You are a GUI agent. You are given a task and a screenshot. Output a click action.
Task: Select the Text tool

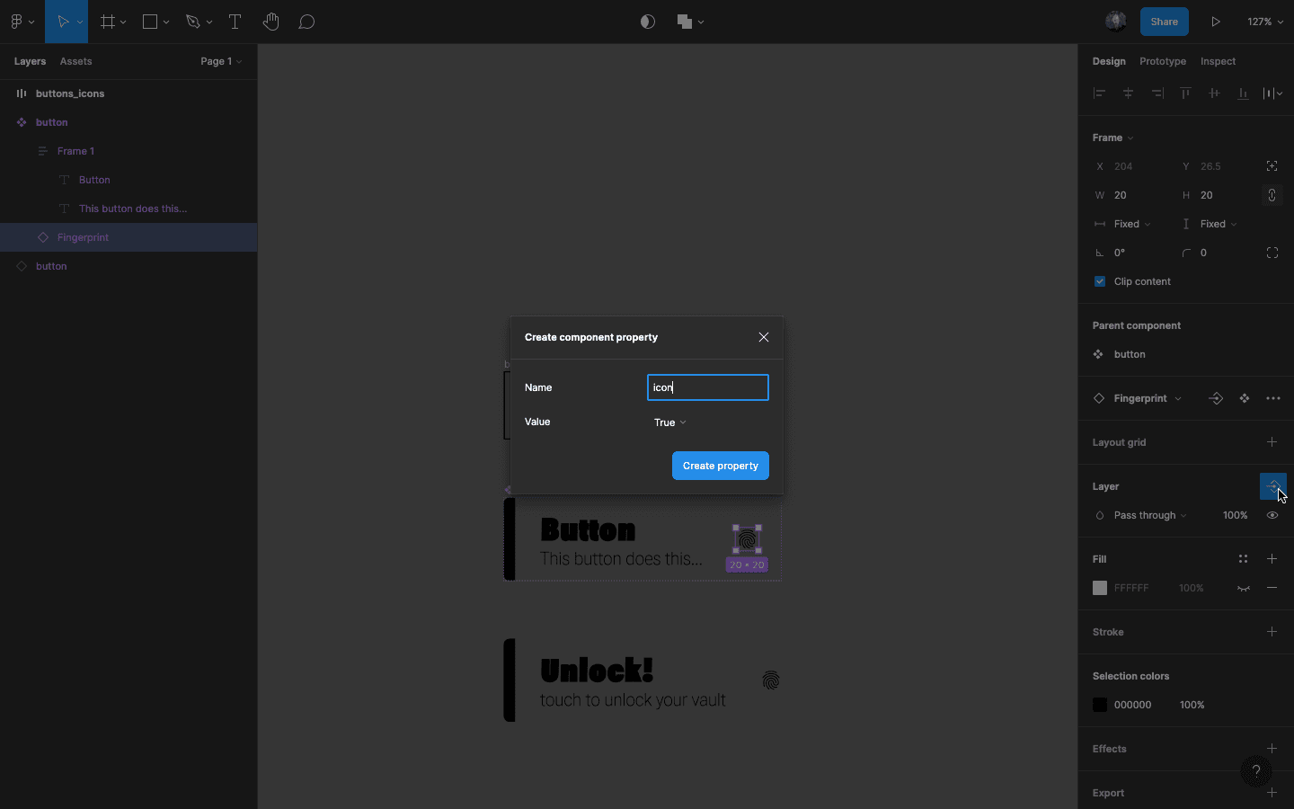point(235,22)
